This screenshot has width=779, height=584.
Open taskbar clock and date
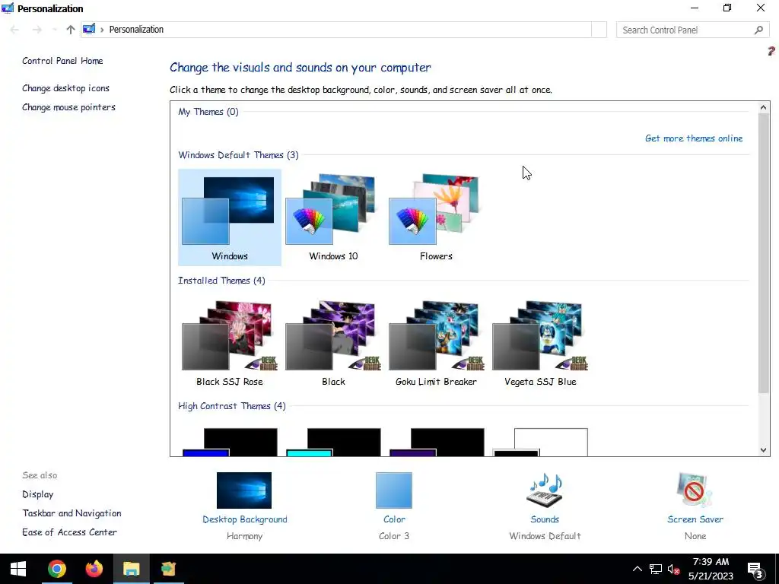pyautogui.click(x=711, y=569)
